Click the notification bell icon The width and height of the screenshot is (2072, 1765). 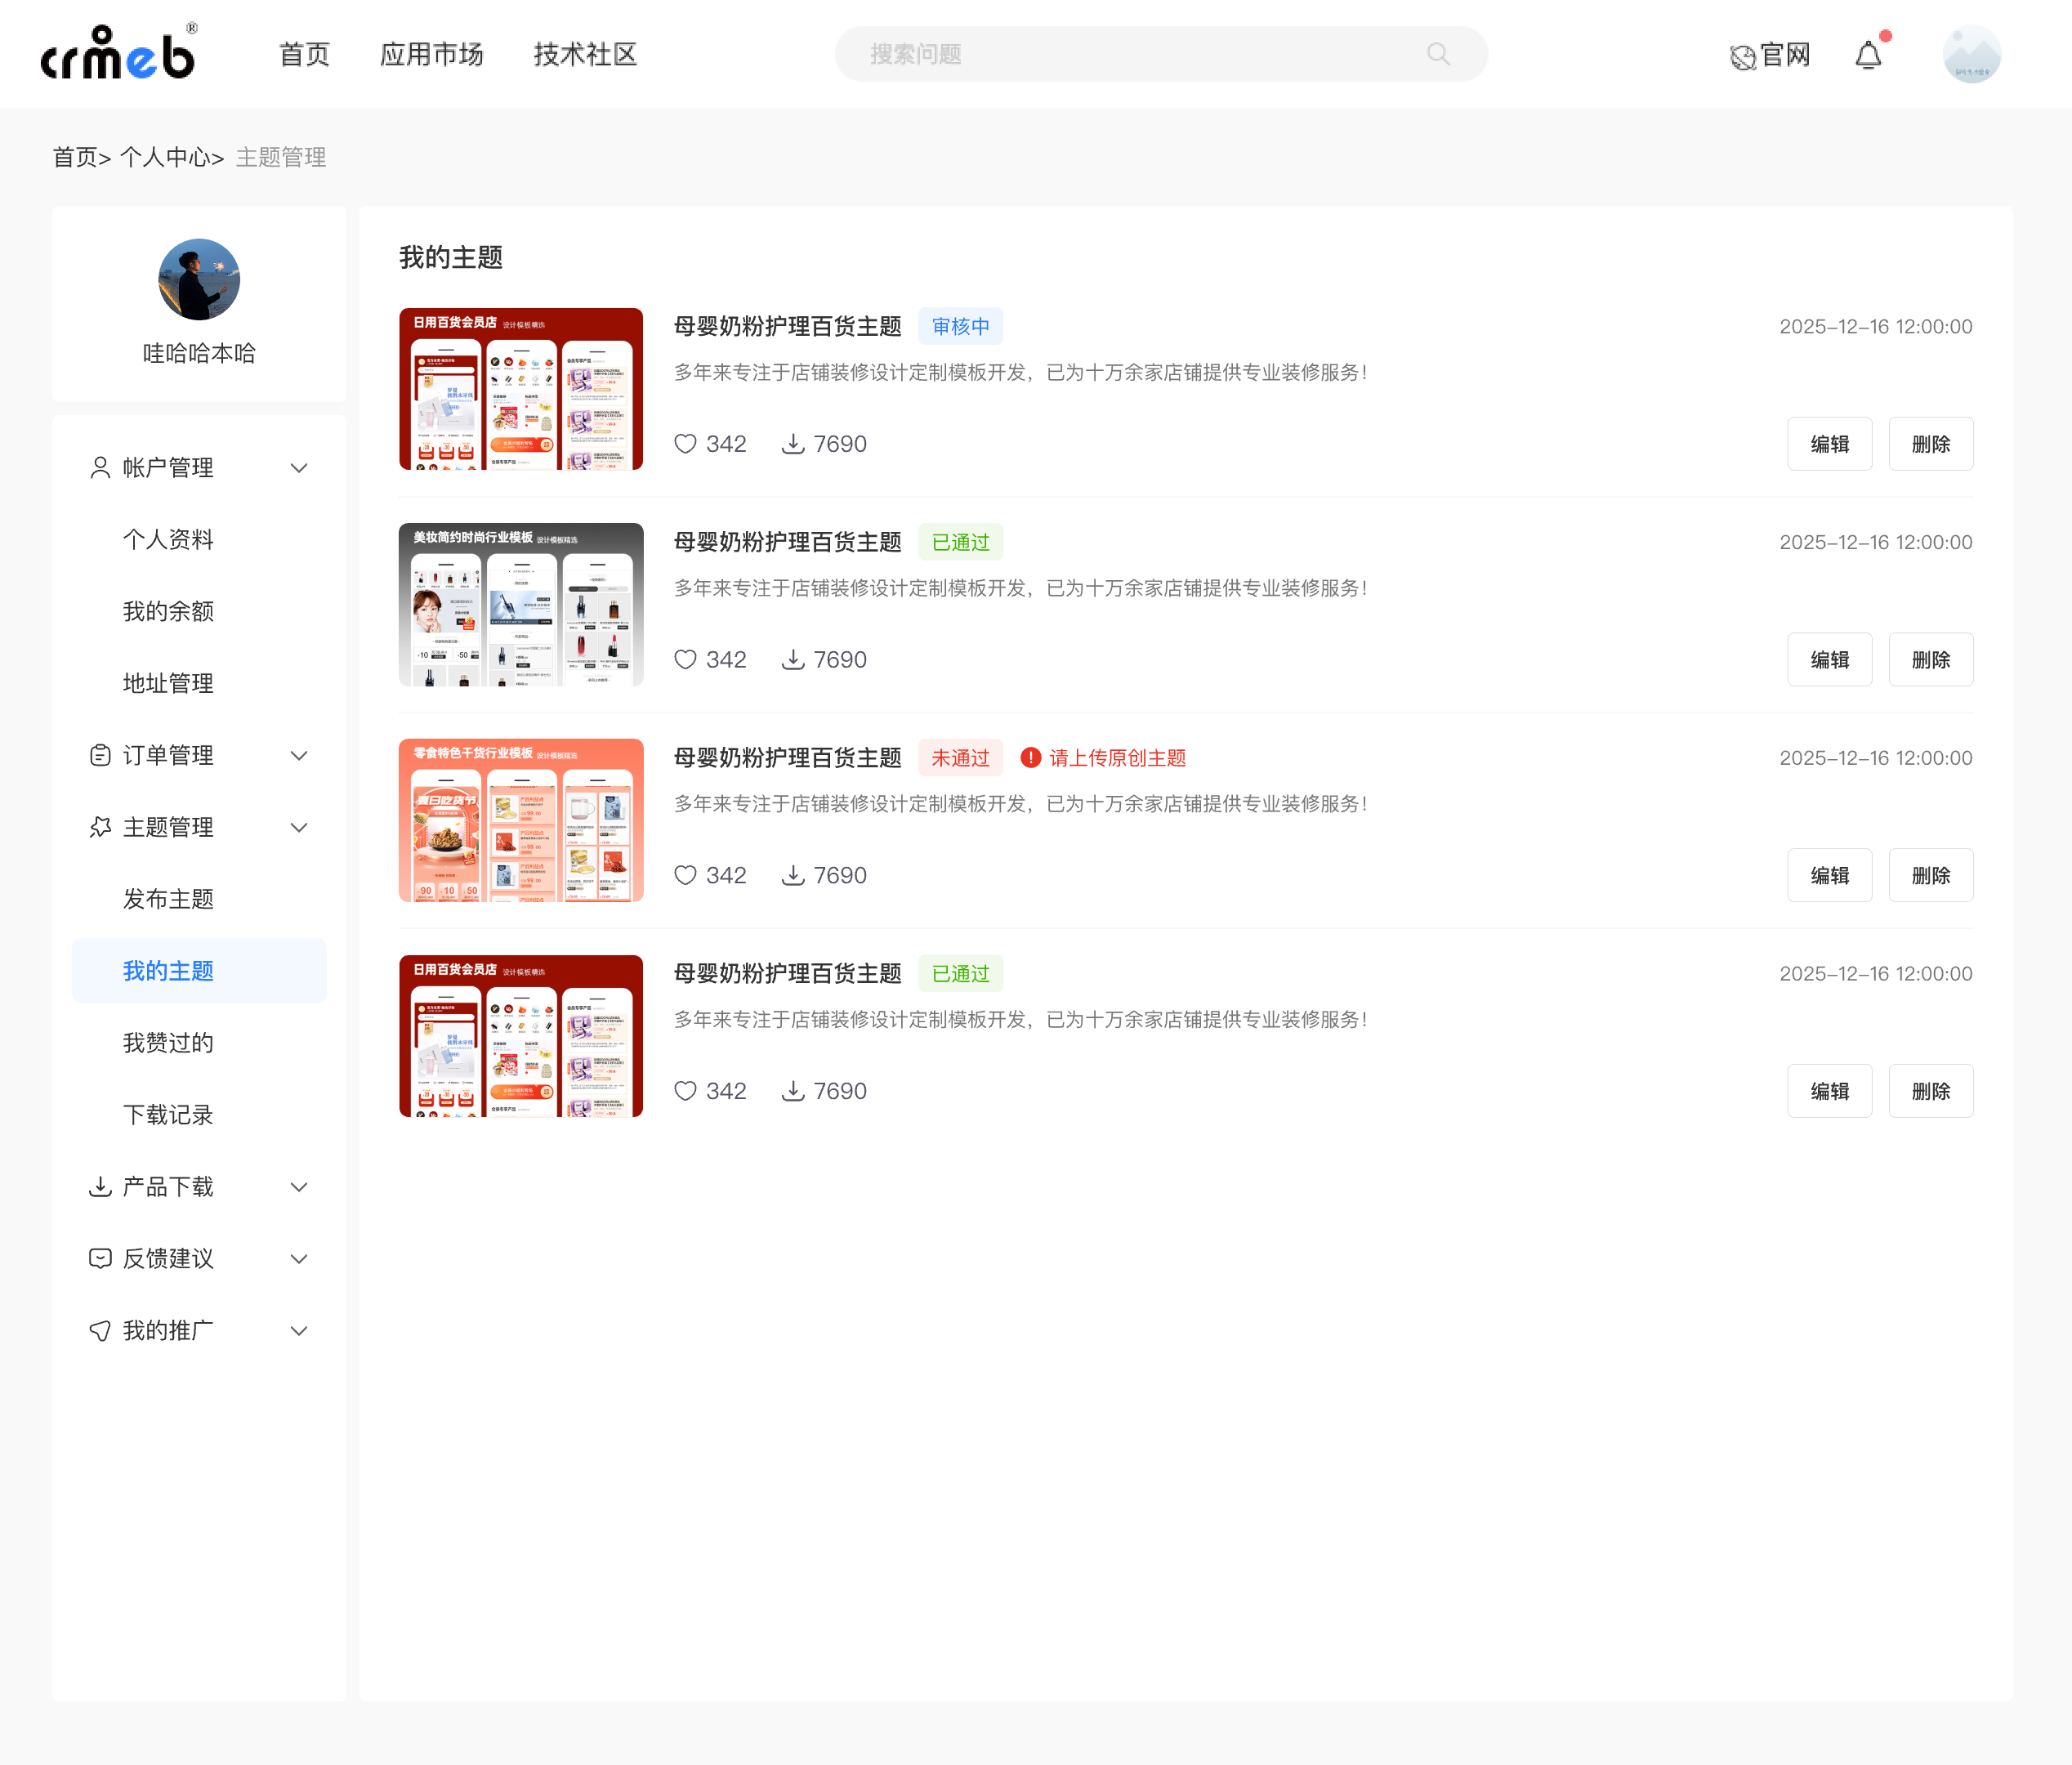pyautogui.click(x=1868, y=55)
